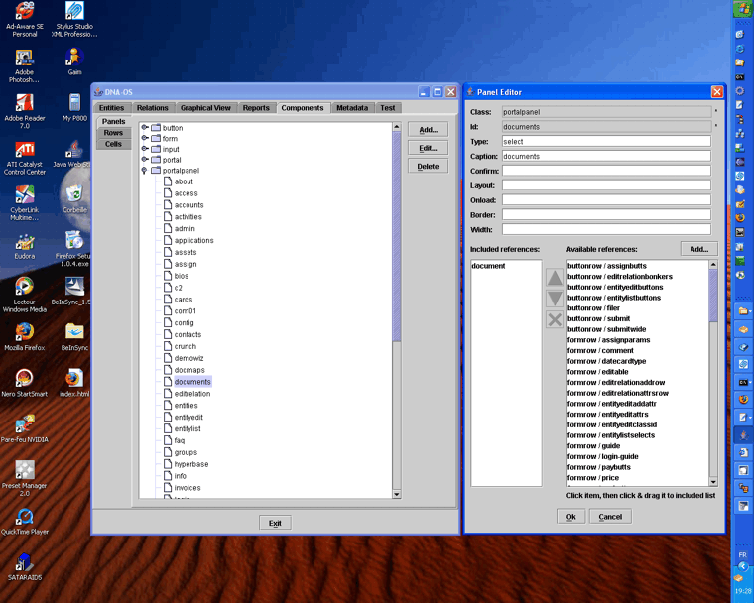
Task: Click the Type input field
Action: (x=606, y=142)
